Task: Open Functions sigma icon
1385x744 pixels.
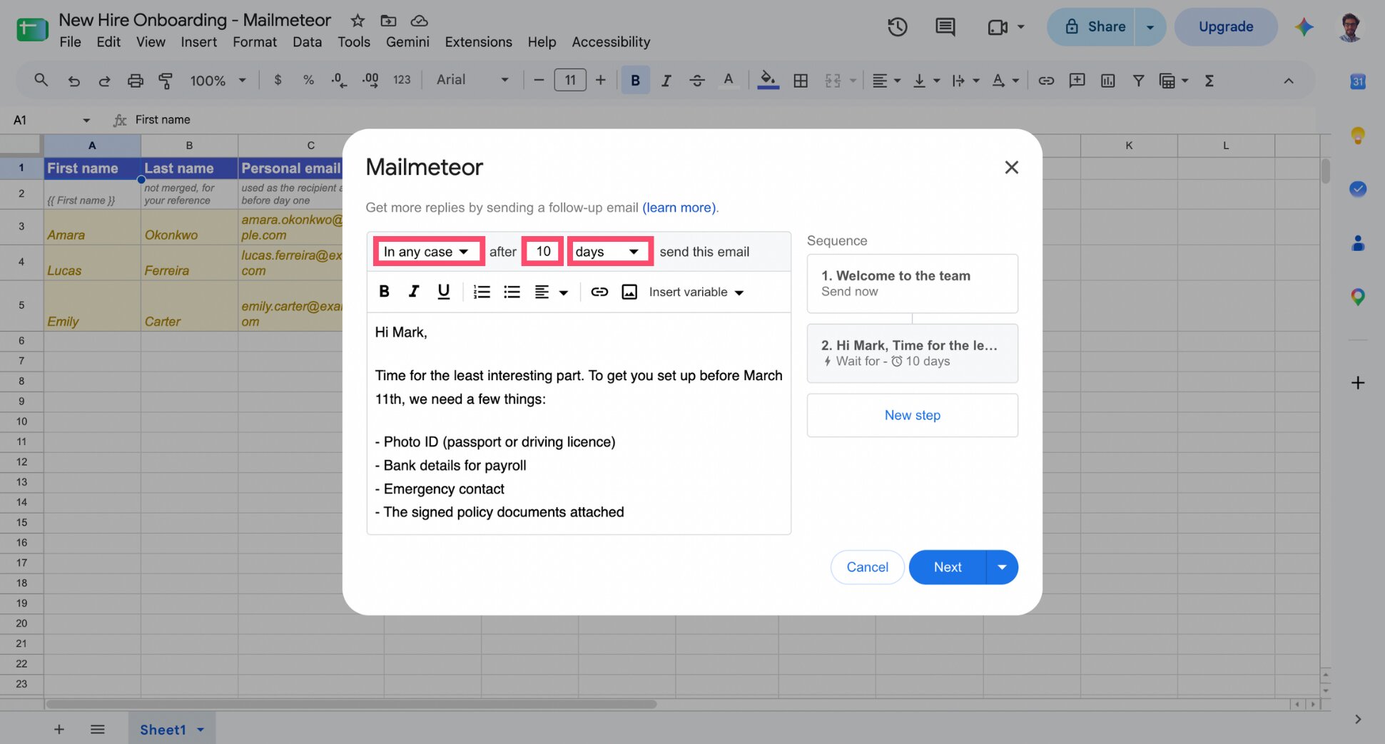Action: (x=1209, y=81)
